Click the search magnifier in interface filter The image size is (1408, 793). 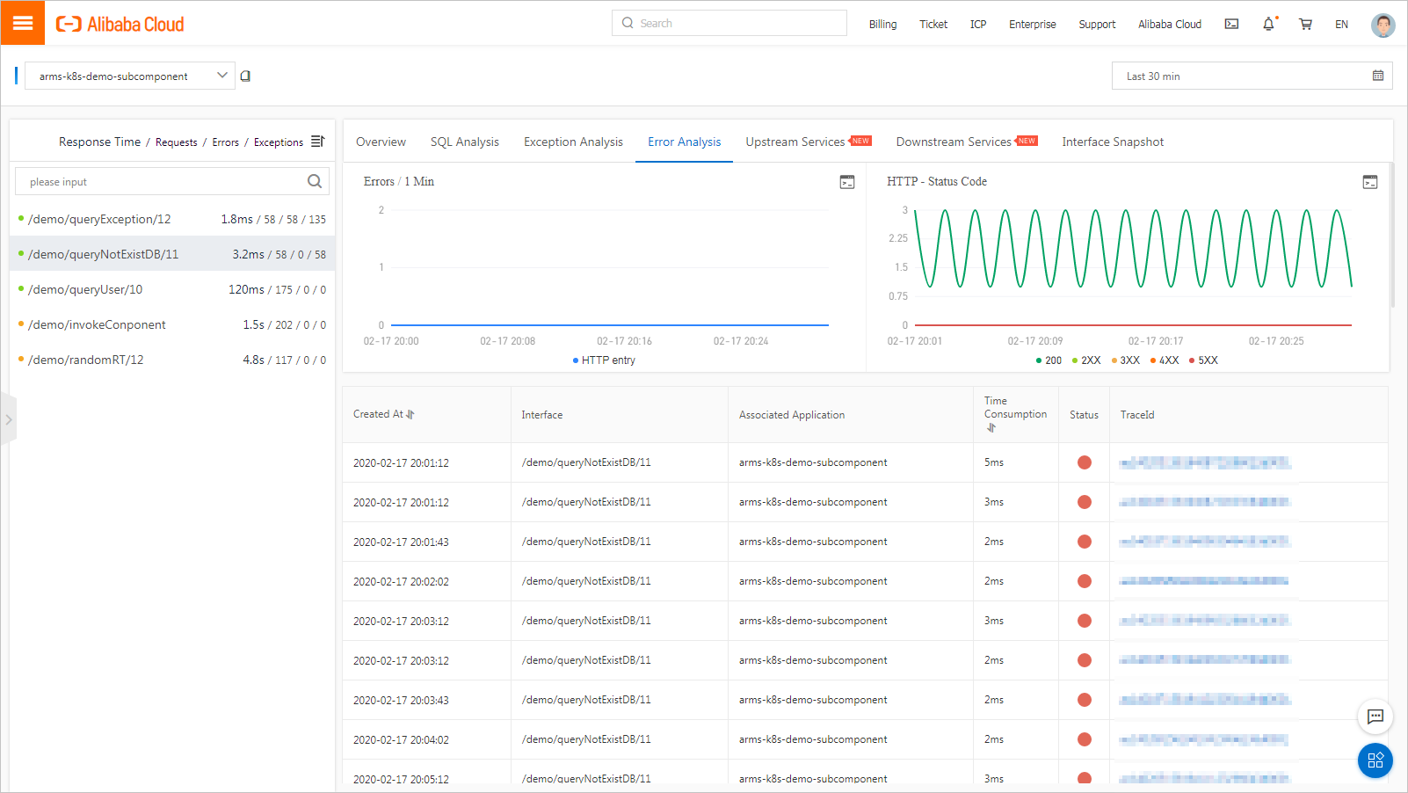314,181
